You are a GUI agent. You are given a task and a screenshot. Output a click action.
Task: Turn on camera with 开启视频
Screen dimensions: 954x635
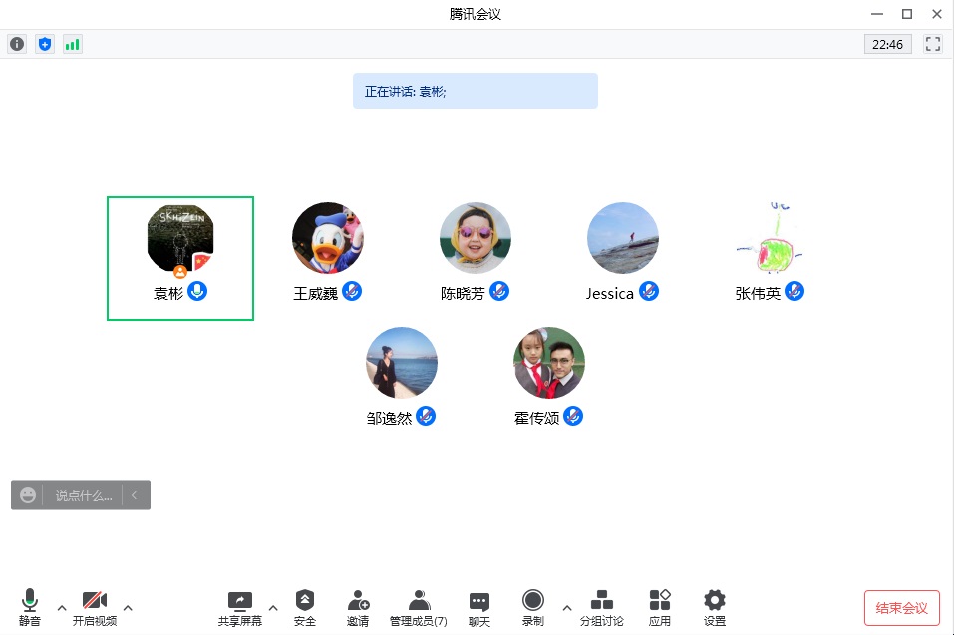[x=95, y=607]
